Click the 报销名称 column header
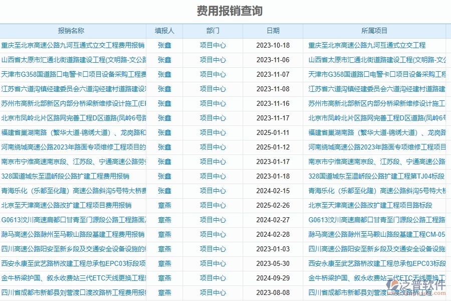 pyautogui.click(x=73, y=31)
